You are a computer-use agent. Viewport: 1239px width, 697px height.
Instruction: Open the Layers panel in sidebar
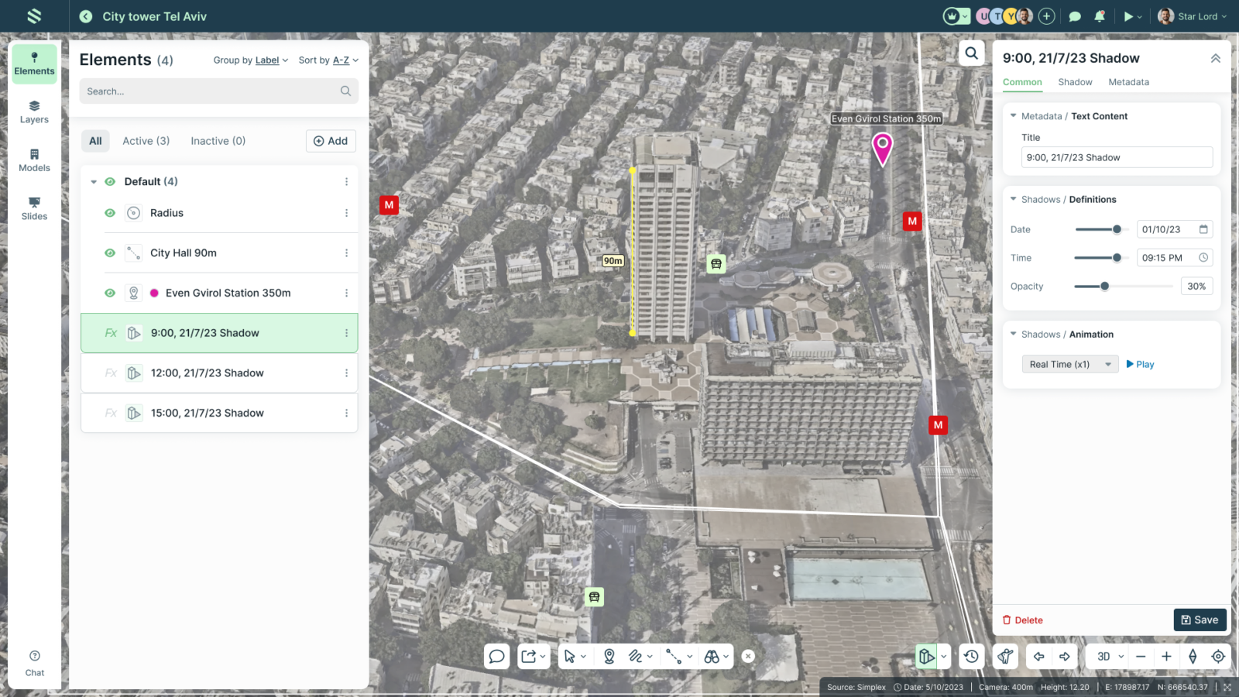coord(34,112)
